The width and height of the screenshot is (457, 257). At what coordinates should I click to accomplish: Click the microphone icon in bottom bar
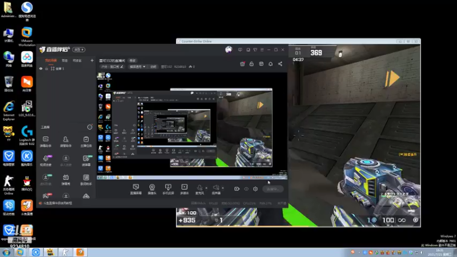pyautogui.click(x=199, y=189)
